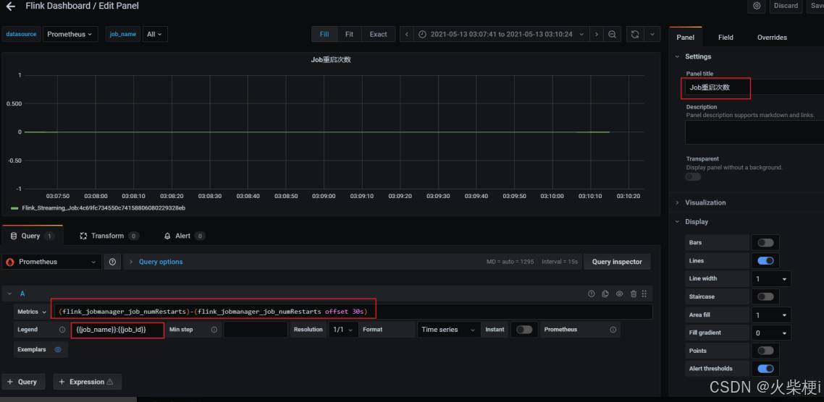Screen dimensions: 824x402
Task: Toggle the Transparent switch
Action: coord(693,177)
